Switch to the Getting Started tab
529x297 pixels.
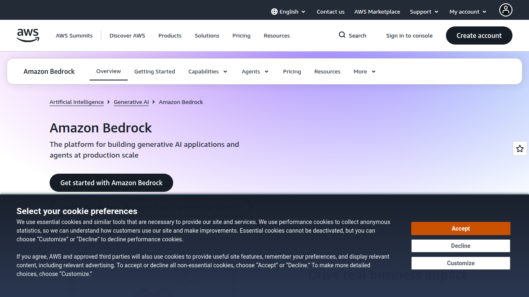click(x=155, y=71)
